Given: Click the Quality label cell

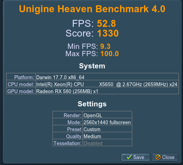Looking at the screenshot, I should tap(68, 135).
